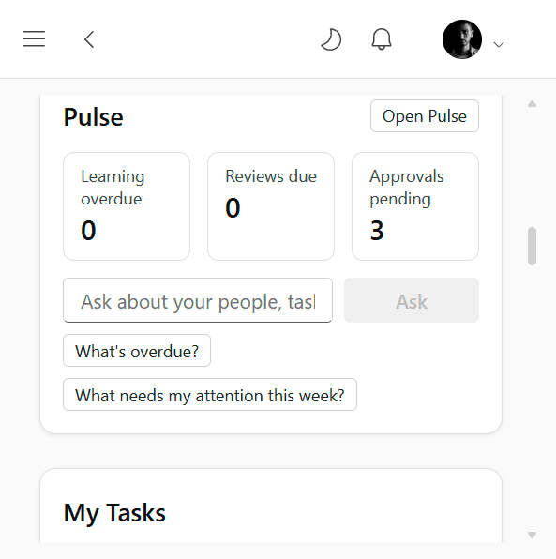556x559 pixels.
Task: Open the Learning overdue card
Action: point(127,206)
